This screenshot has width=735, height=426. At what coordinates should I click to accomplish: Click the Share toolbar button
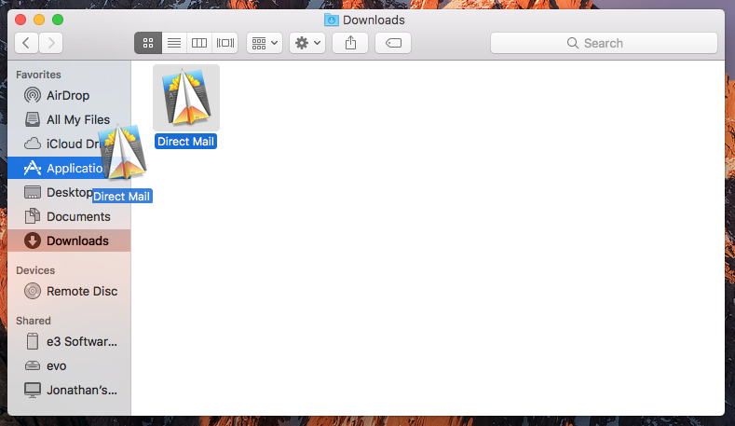[350, 43]
